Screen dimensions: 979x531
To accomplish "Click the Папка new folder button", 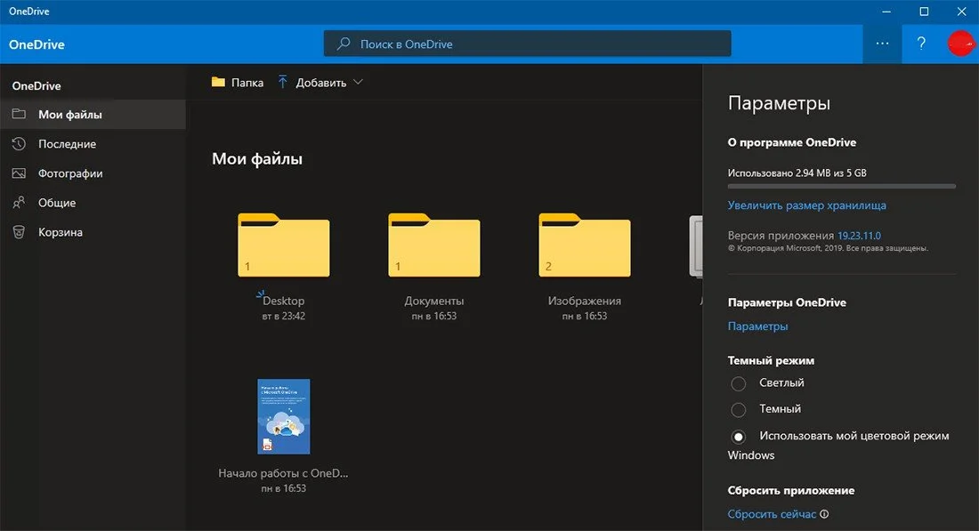I will [x=238, y=83].
